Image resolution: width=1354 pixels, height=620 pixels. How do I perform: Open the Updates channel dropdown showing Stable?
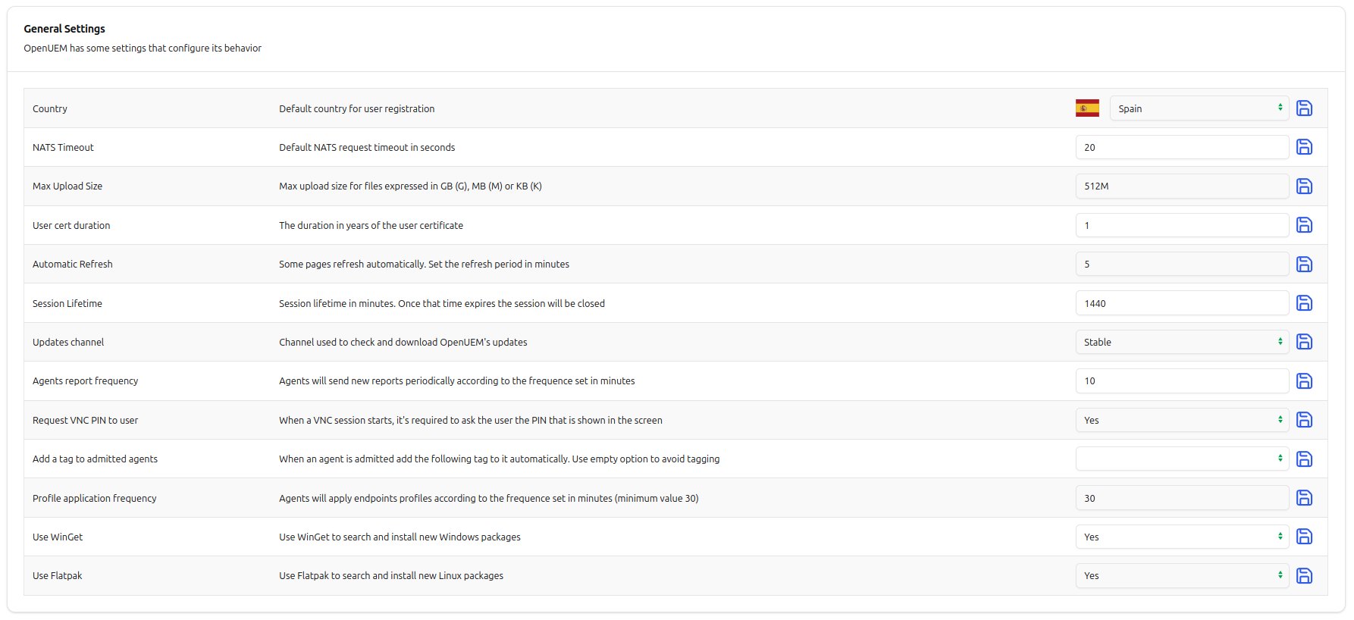point(1182,342)
